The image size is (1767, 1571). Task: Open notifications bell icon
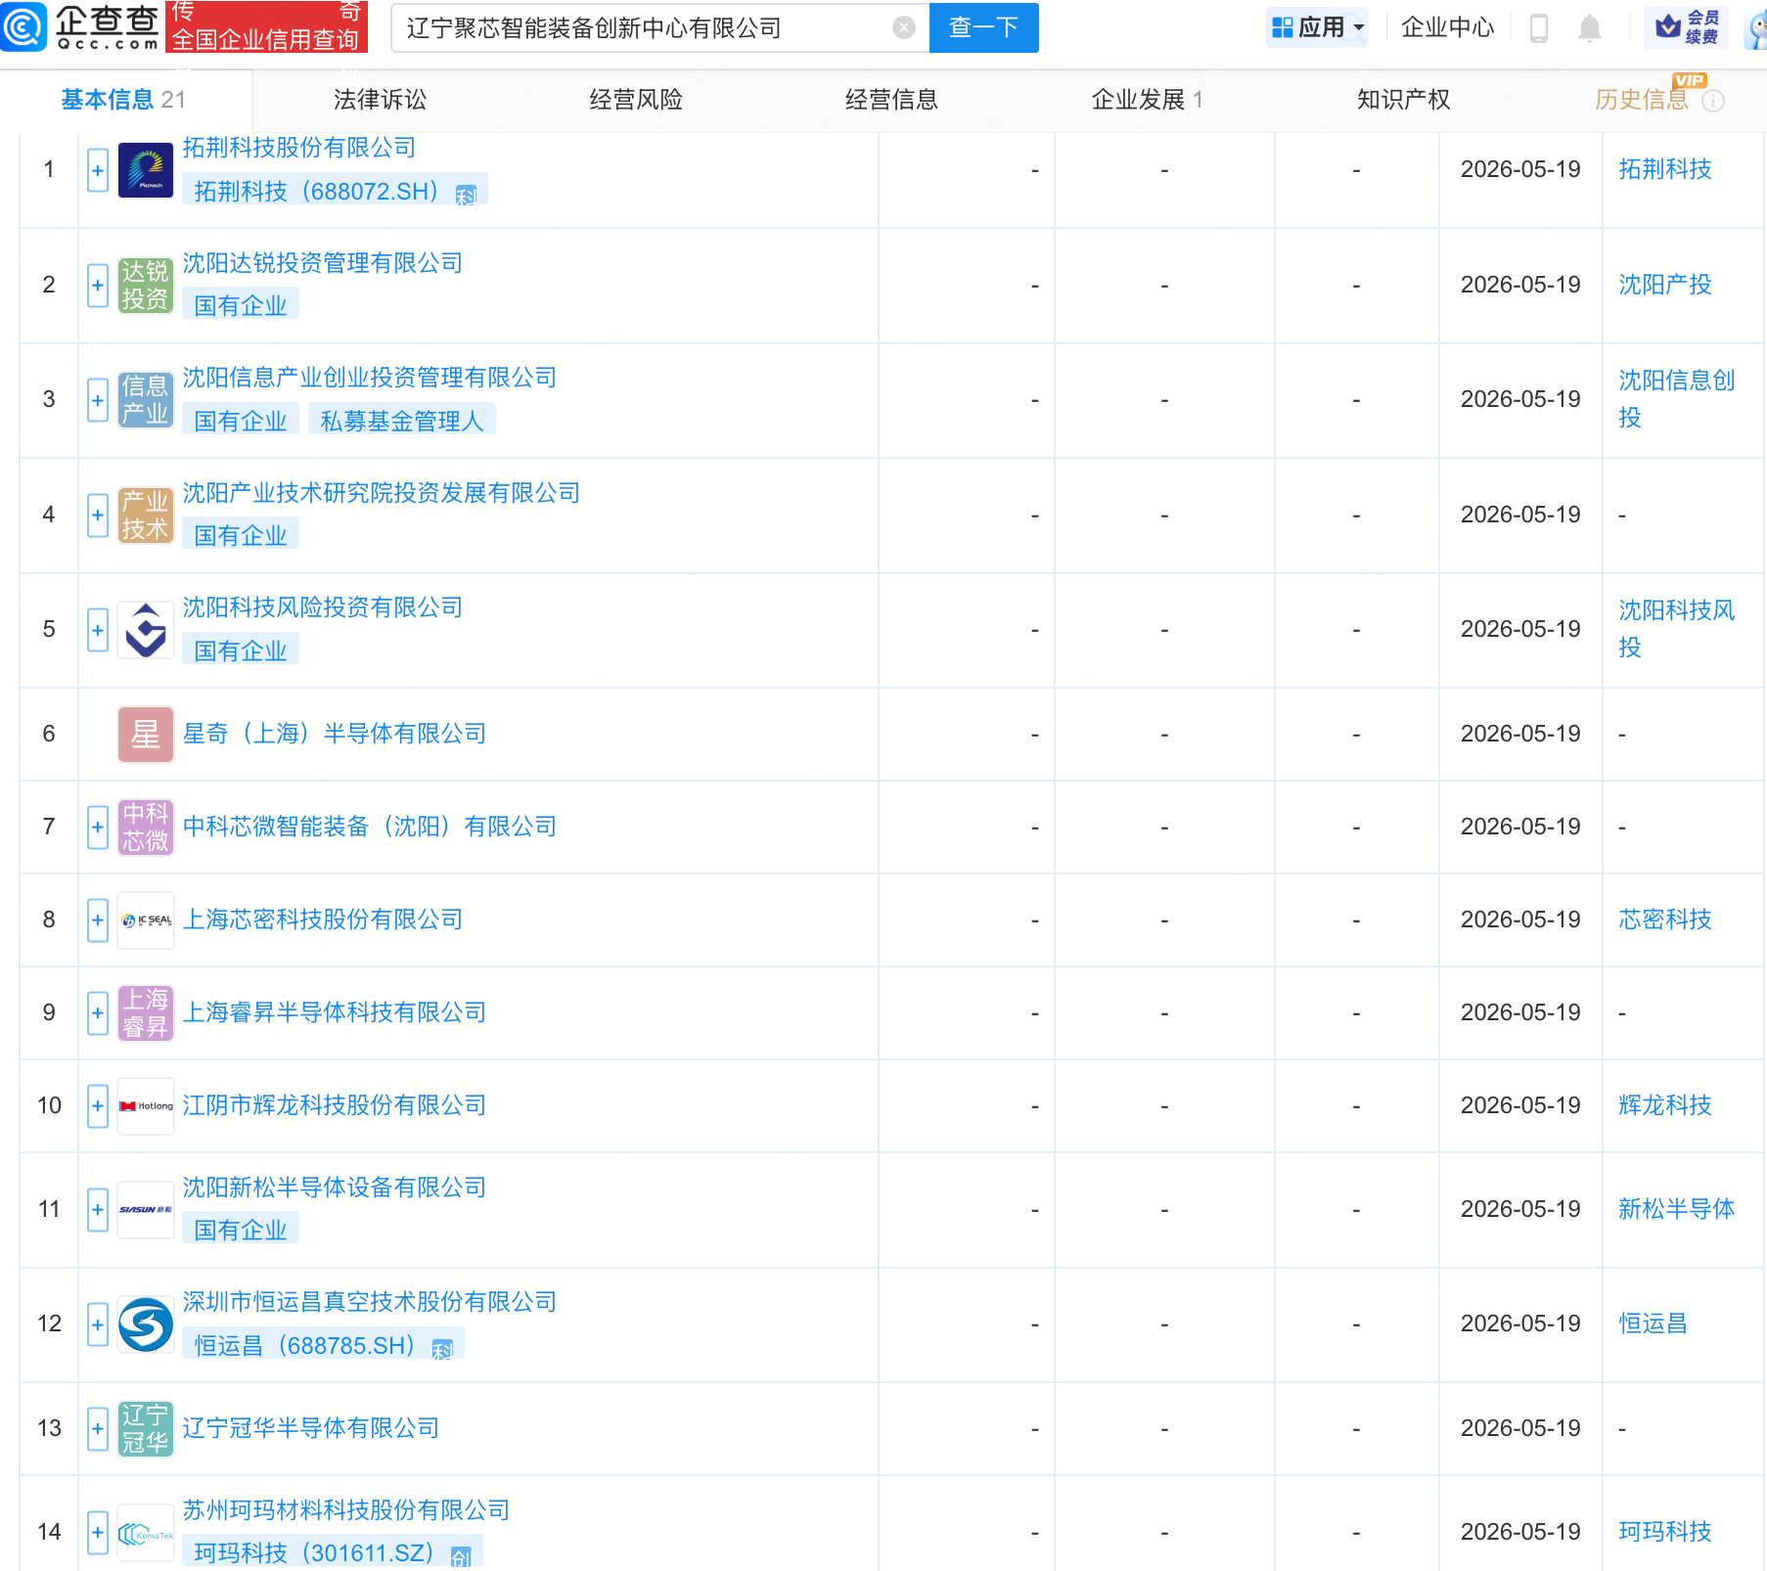(x=1590, y=28)
